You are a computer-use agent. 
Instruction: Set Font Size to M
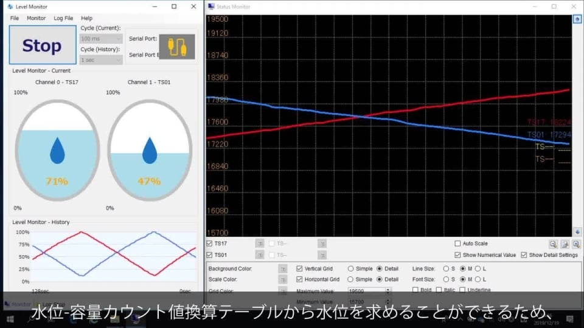[x=462, y=279]
